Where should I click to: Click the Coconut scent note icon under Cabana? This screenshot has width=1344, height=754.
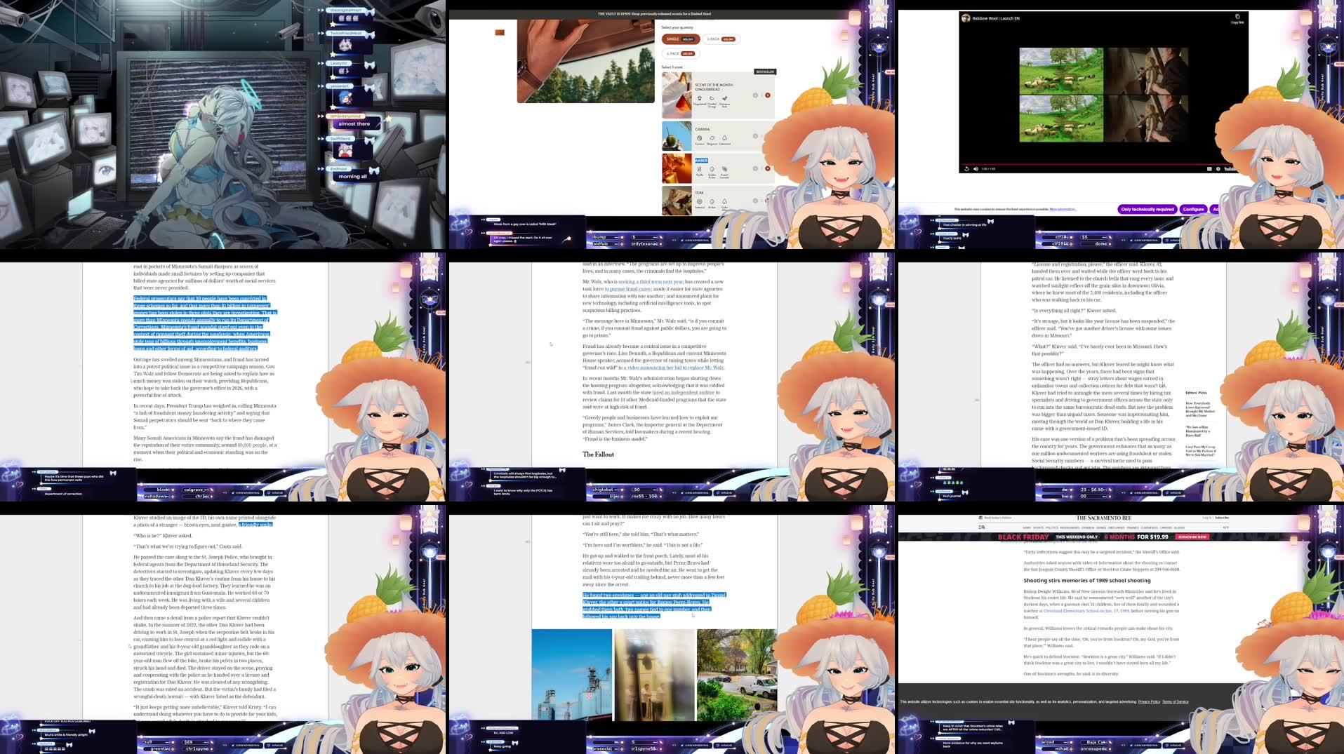tap(699, 137)
